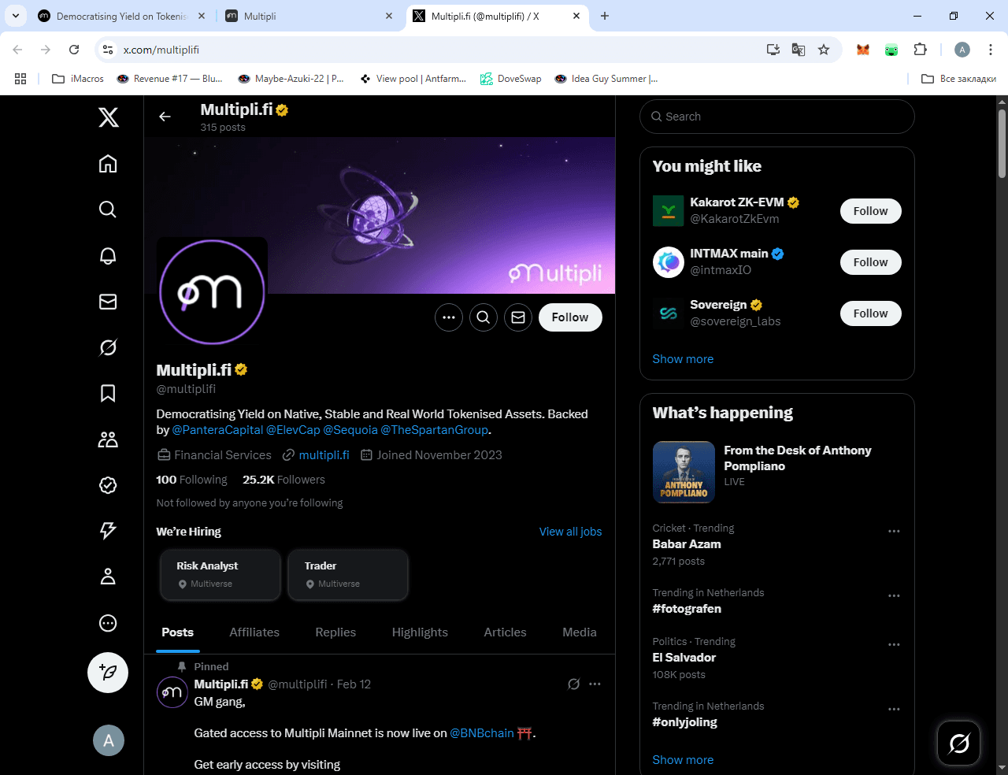Open a new browser tab
This screenshot has height=775, width=1008.
click(605, 16)
